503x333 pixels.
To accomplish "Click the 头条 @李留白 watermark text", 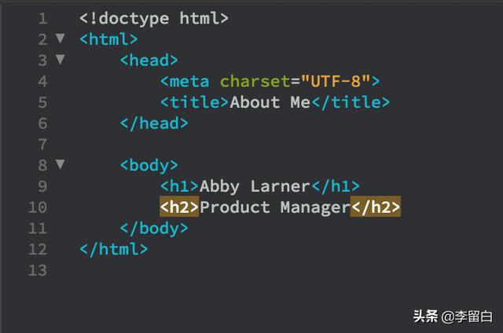I will point(453,317).
